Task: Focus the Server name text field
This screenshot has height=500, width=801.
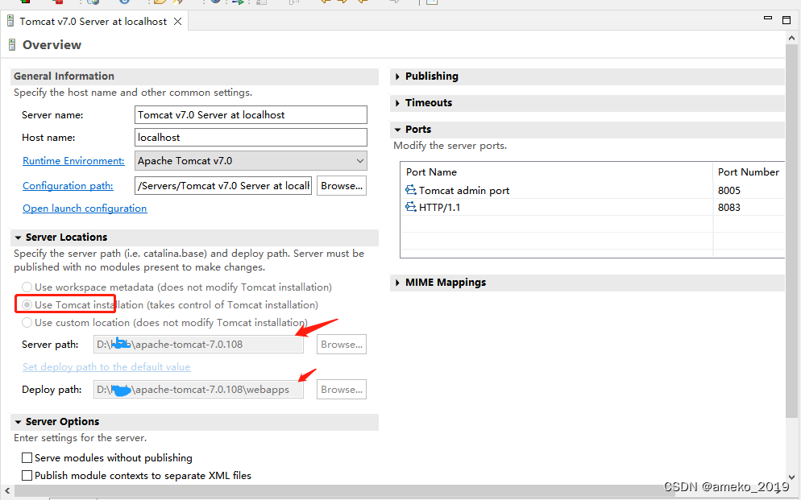Action: pos(251,115)
